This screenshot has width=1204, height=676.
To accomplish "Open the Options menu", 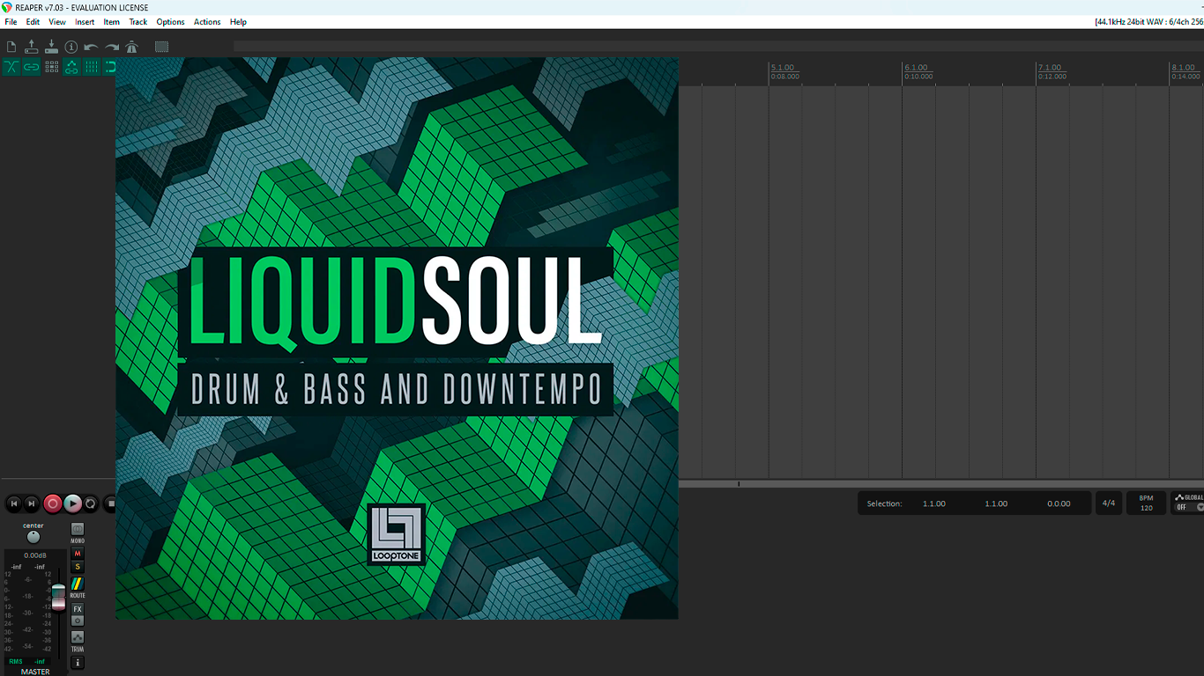I will pos(170,22).
